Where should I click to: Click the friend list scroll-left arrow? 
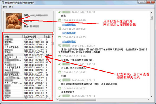5,99
